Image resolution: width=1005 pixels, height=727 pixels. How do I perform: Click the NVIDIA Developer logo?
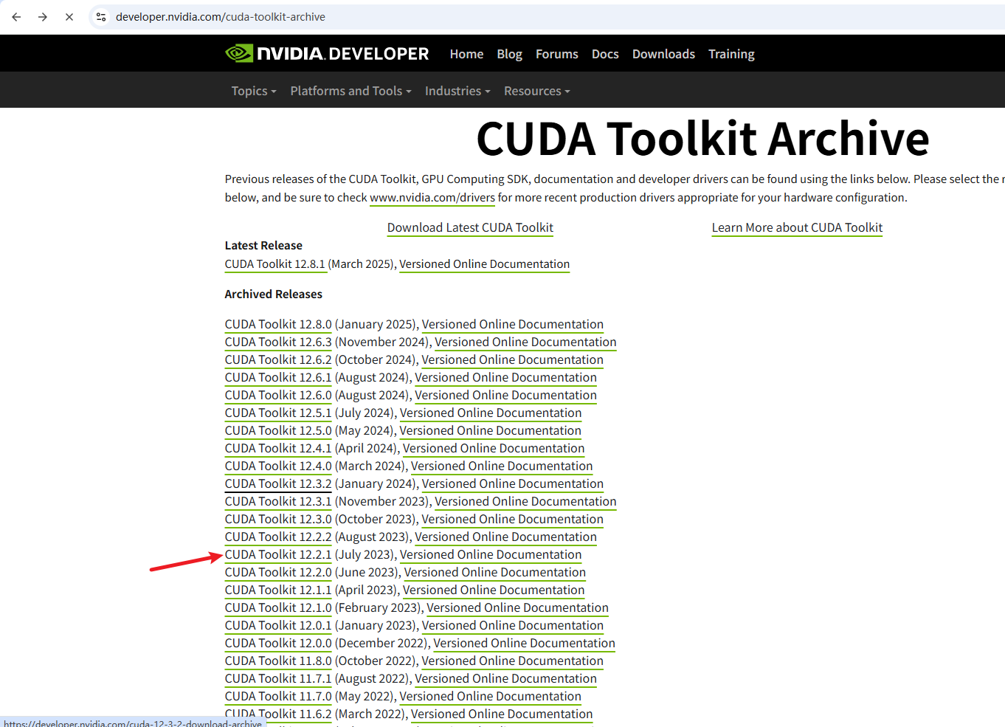327,53
